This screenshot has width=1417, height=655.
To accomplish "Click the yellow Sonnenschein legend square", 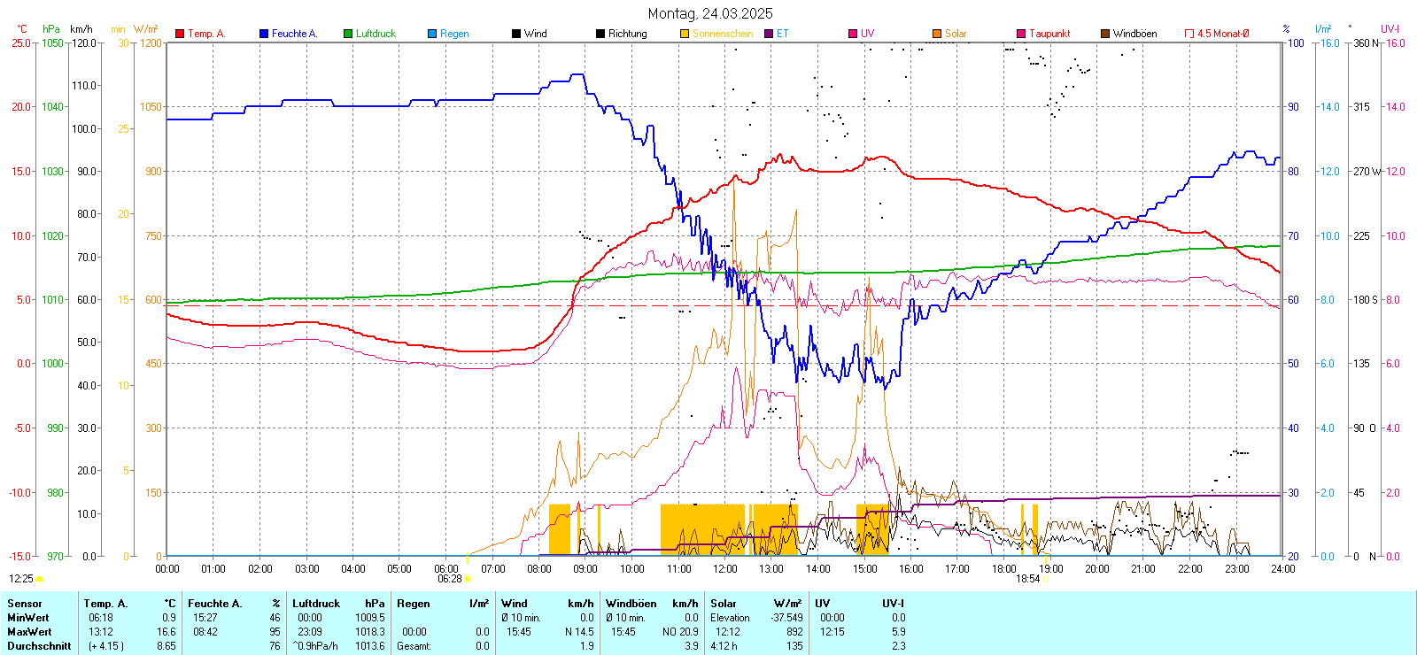I will (x=685, y=34).
